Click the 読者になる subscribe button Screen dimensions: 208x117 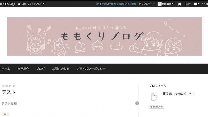(157, 107)
